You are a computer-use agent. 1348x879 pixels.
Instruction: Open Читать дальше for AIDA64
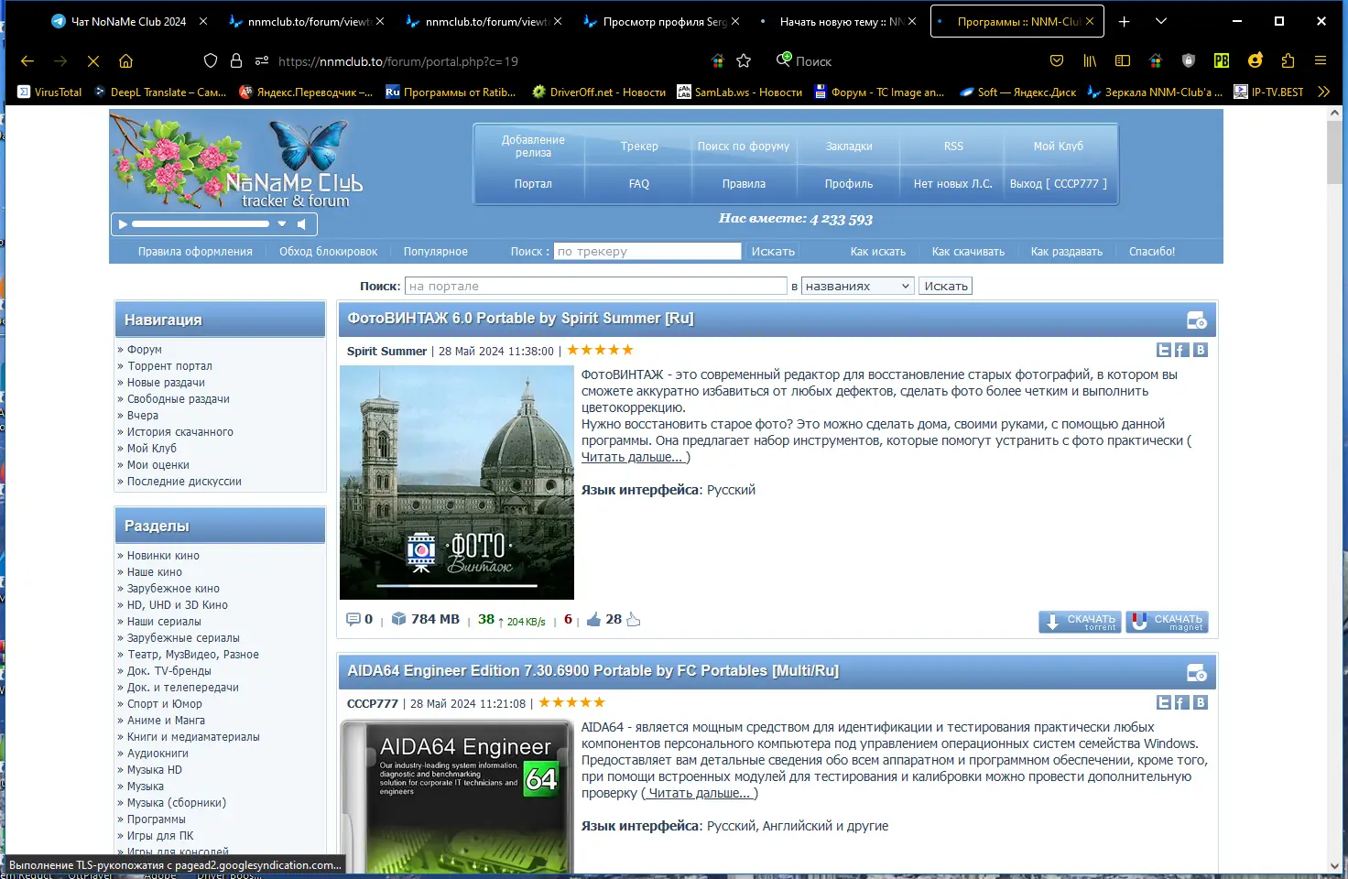[x=698, y=793]
